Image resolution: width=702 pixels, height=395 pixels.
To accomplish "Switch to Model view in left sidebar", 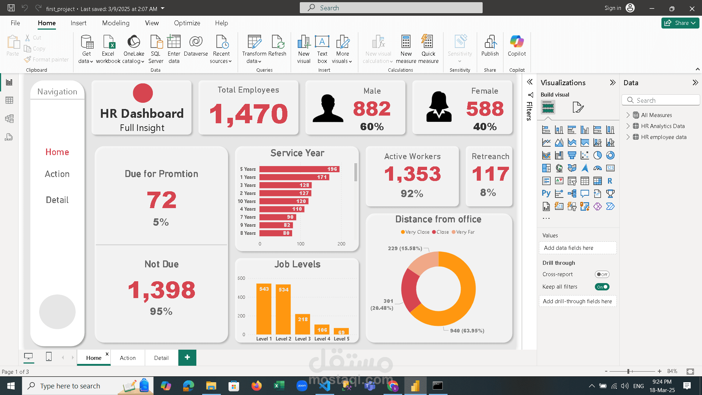I will [x=9, y=118].
